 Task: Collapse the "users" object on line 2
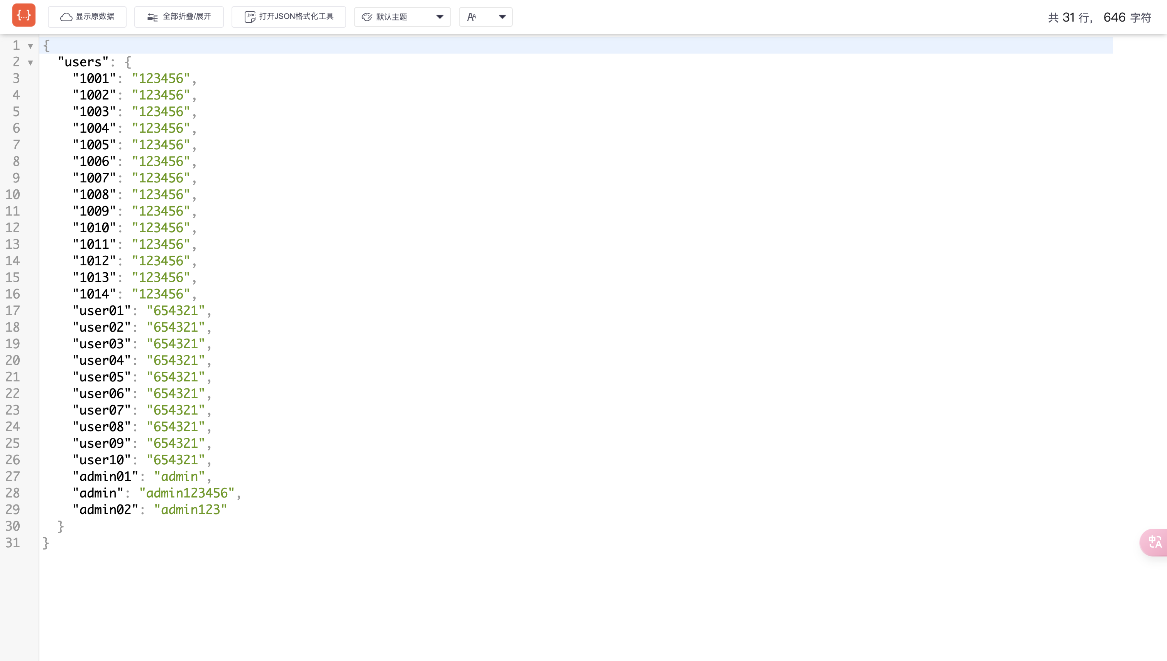[30, 62]
